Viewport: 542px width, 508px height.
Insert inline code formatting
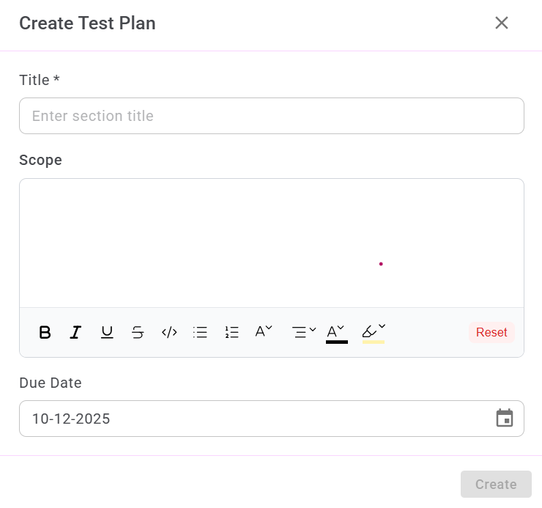(x=169, y=333)
